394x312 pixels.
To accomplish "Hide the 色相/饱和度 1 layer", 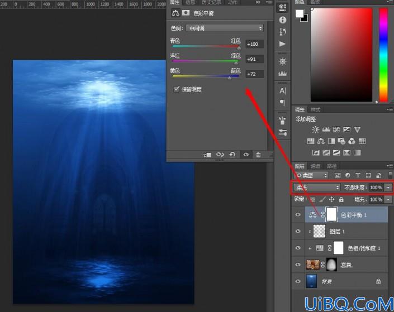I will (x=298, y=248).
